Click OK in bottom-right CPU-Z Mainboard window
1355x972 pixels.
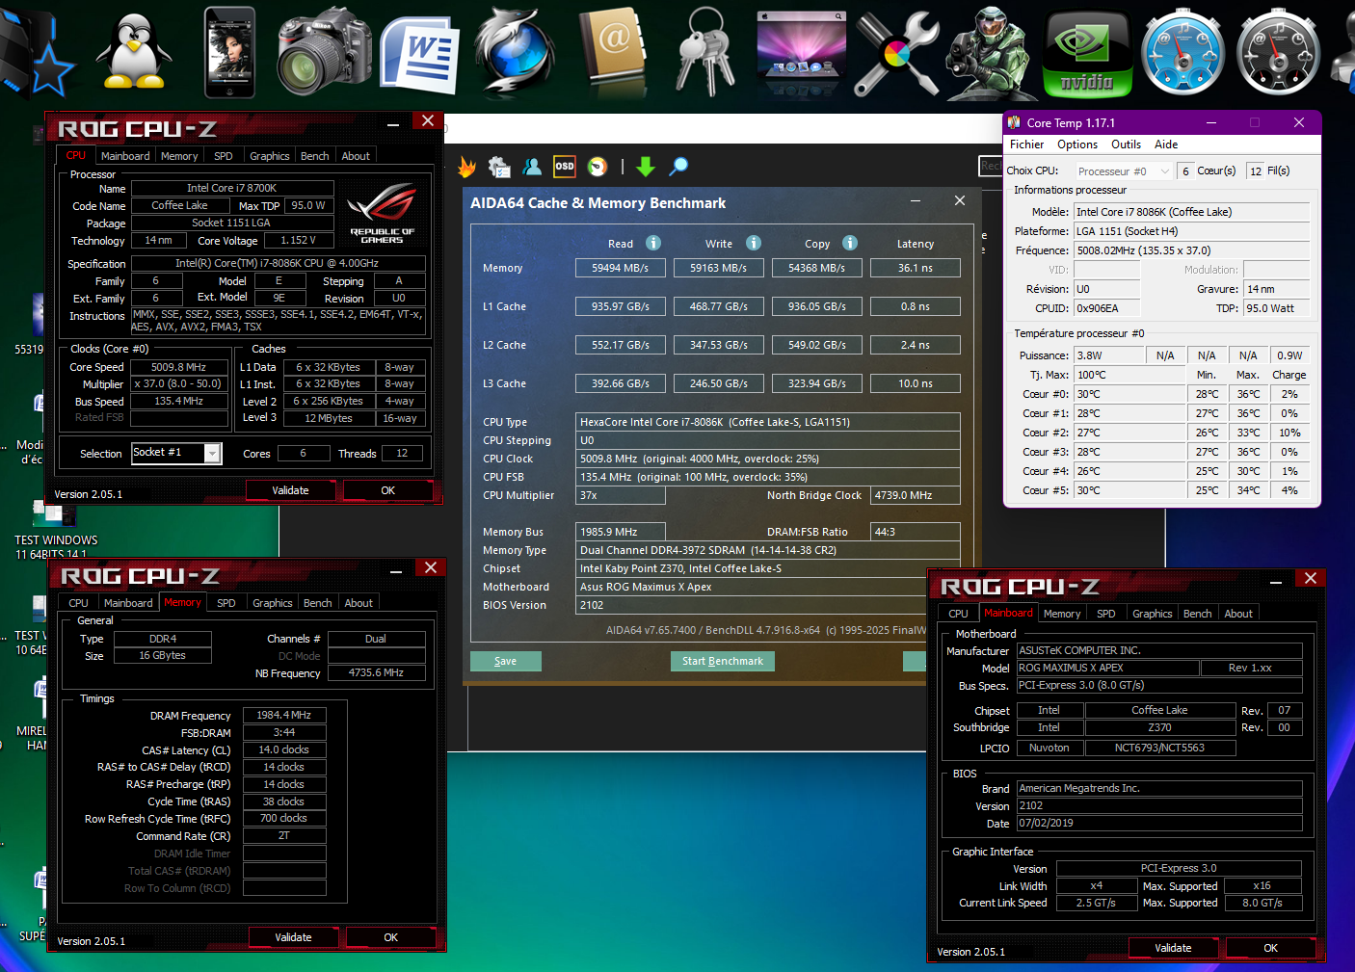click(x=1271, y=948)
